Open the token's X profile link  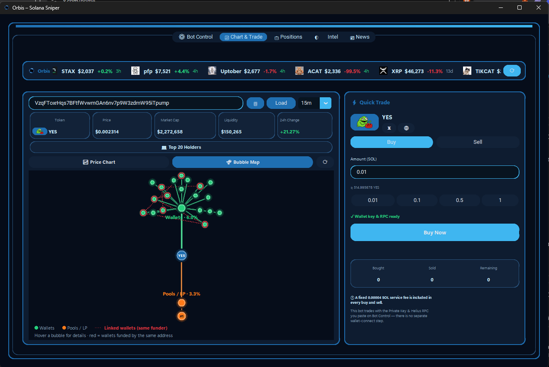point(389,128)
